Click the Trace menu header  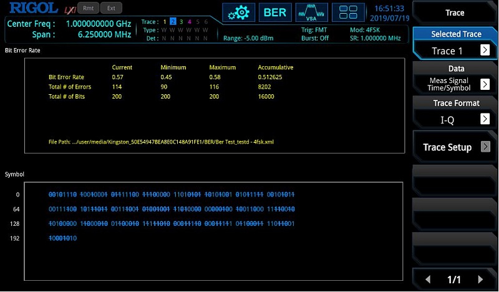click(x=455, y=13)
